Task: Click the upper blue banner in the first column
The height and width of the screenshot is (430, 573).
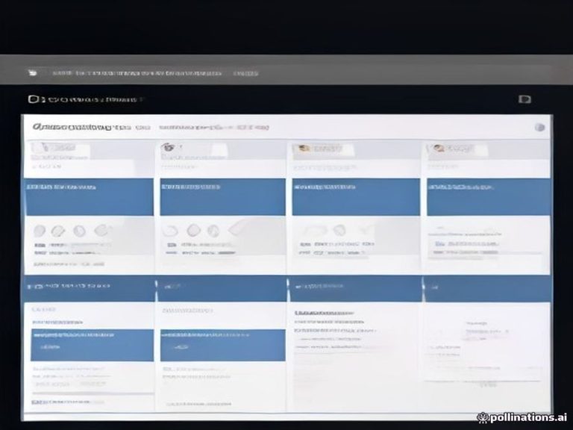Action: pos(90,197)
